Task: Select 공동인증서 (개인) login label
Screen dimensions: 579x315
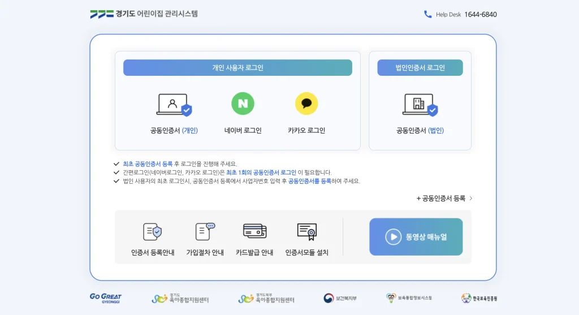Action: click(174, 131)
